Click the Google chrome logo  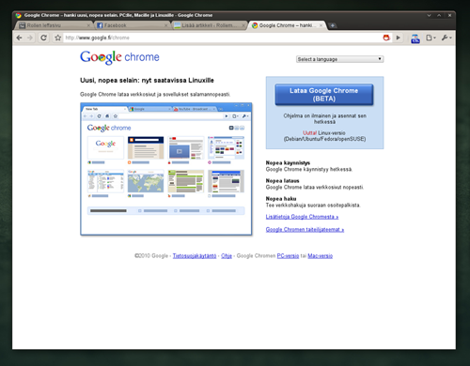coord(119,57)
